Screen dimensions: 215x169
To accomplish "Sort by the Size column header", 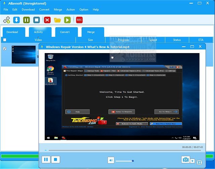I will [x=90, y=40].
